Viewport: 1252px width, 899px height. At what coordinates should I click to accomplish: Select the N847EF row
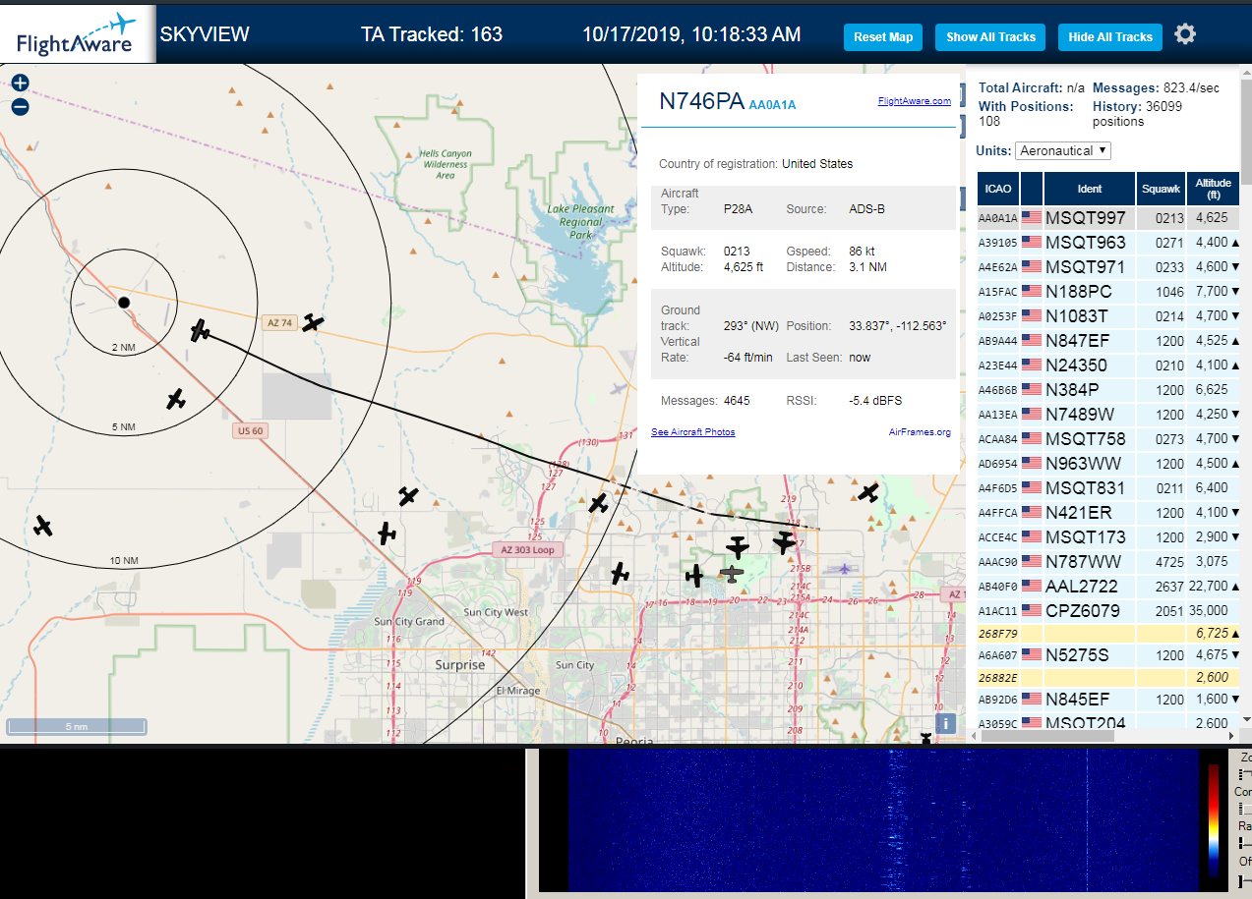(1108, 340)
